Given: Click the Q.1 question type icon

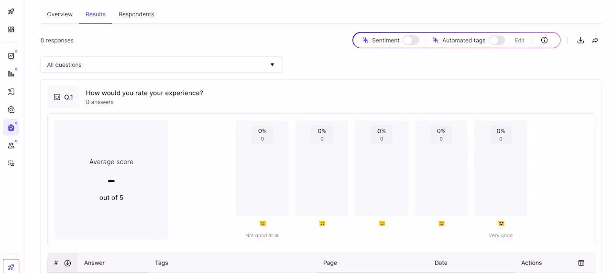Looking at the screenshot, I should (57, 97).
